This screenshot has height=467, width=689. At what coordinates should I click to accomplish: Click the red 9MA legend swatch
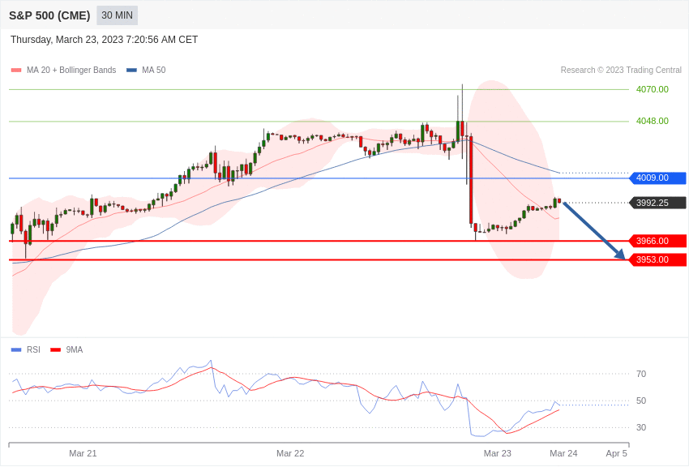coord(56,350)
